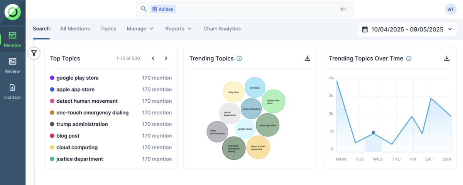Click the green app logo
463x185 pixels.
(x=13, y=12)
